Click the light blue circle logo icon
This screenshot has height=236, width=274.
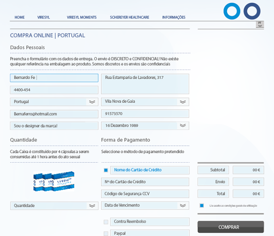coord(232,11)
